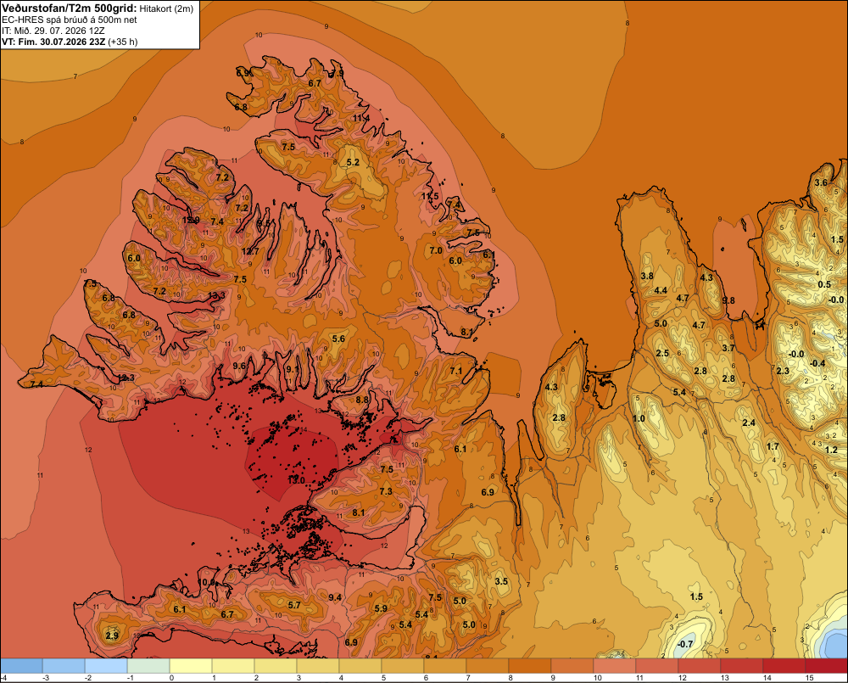Click the temperature value '7.9'
This screenshot has height=683, width=848.
(x=337, y=73)
